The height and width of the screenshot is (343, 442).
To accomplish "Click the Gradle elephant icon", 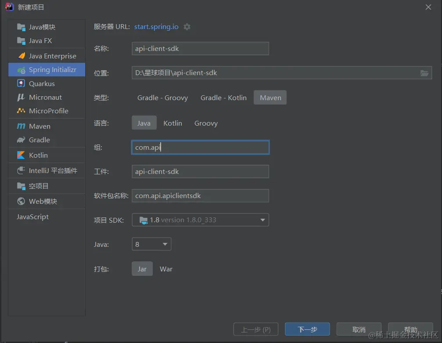I will (x=21, y=140).
